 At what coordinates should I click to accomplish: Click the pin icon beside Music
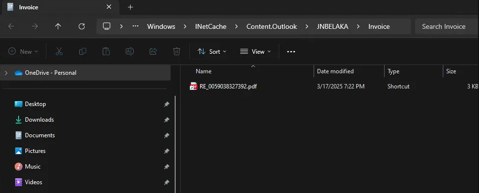[x=166, y=167]
